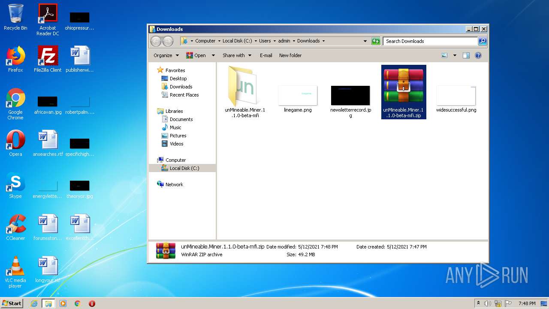Launch Internet Explorer from taskbar
This screenshot has width=549, height=309.
(x=34, y=303)
